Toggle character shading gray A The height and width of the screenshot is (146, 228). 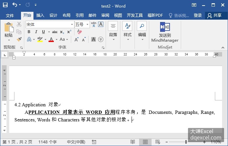(93, 39)
